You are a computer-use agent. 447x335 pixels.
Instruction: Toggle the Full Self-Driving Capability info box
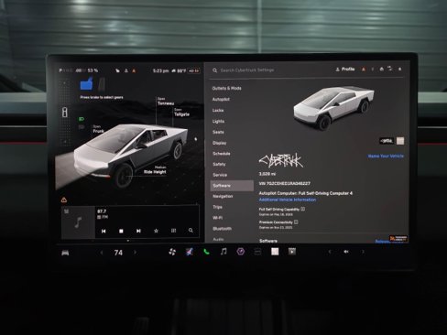coord(303,209)
